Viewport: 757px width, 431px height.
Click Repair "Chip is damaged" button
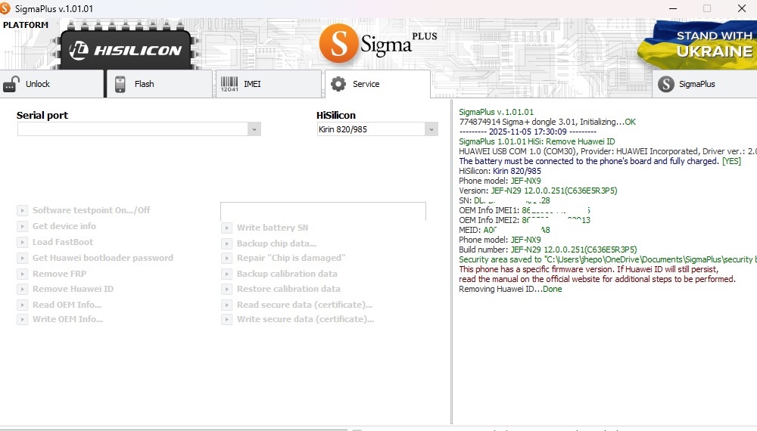[x=284, y=258]
